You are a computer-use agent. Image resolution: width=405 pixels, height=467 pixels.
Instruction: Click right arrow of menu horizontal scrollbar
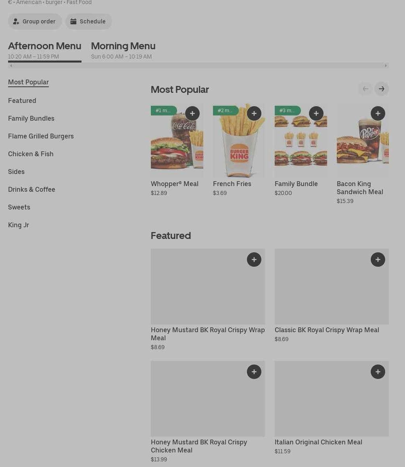click(386, 65)
